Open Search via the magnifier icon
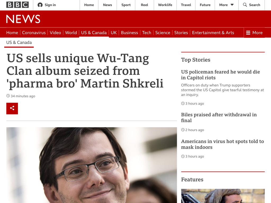 pos(245,5)
